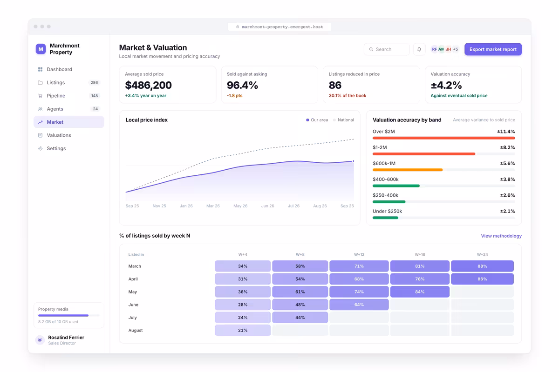The height and width of the screenshot is (372, 559).
Task: Click the Under $250k band label
Action: pos(387,211)
